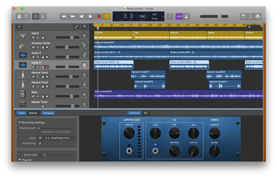The image size is (277, 178).
Task: Toggle the yellow Cycle loop button
Action: click(x=107, y=17)
